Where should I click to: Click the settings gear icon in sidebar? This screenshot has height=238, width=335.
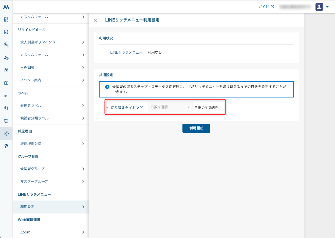tap(6, 133)
